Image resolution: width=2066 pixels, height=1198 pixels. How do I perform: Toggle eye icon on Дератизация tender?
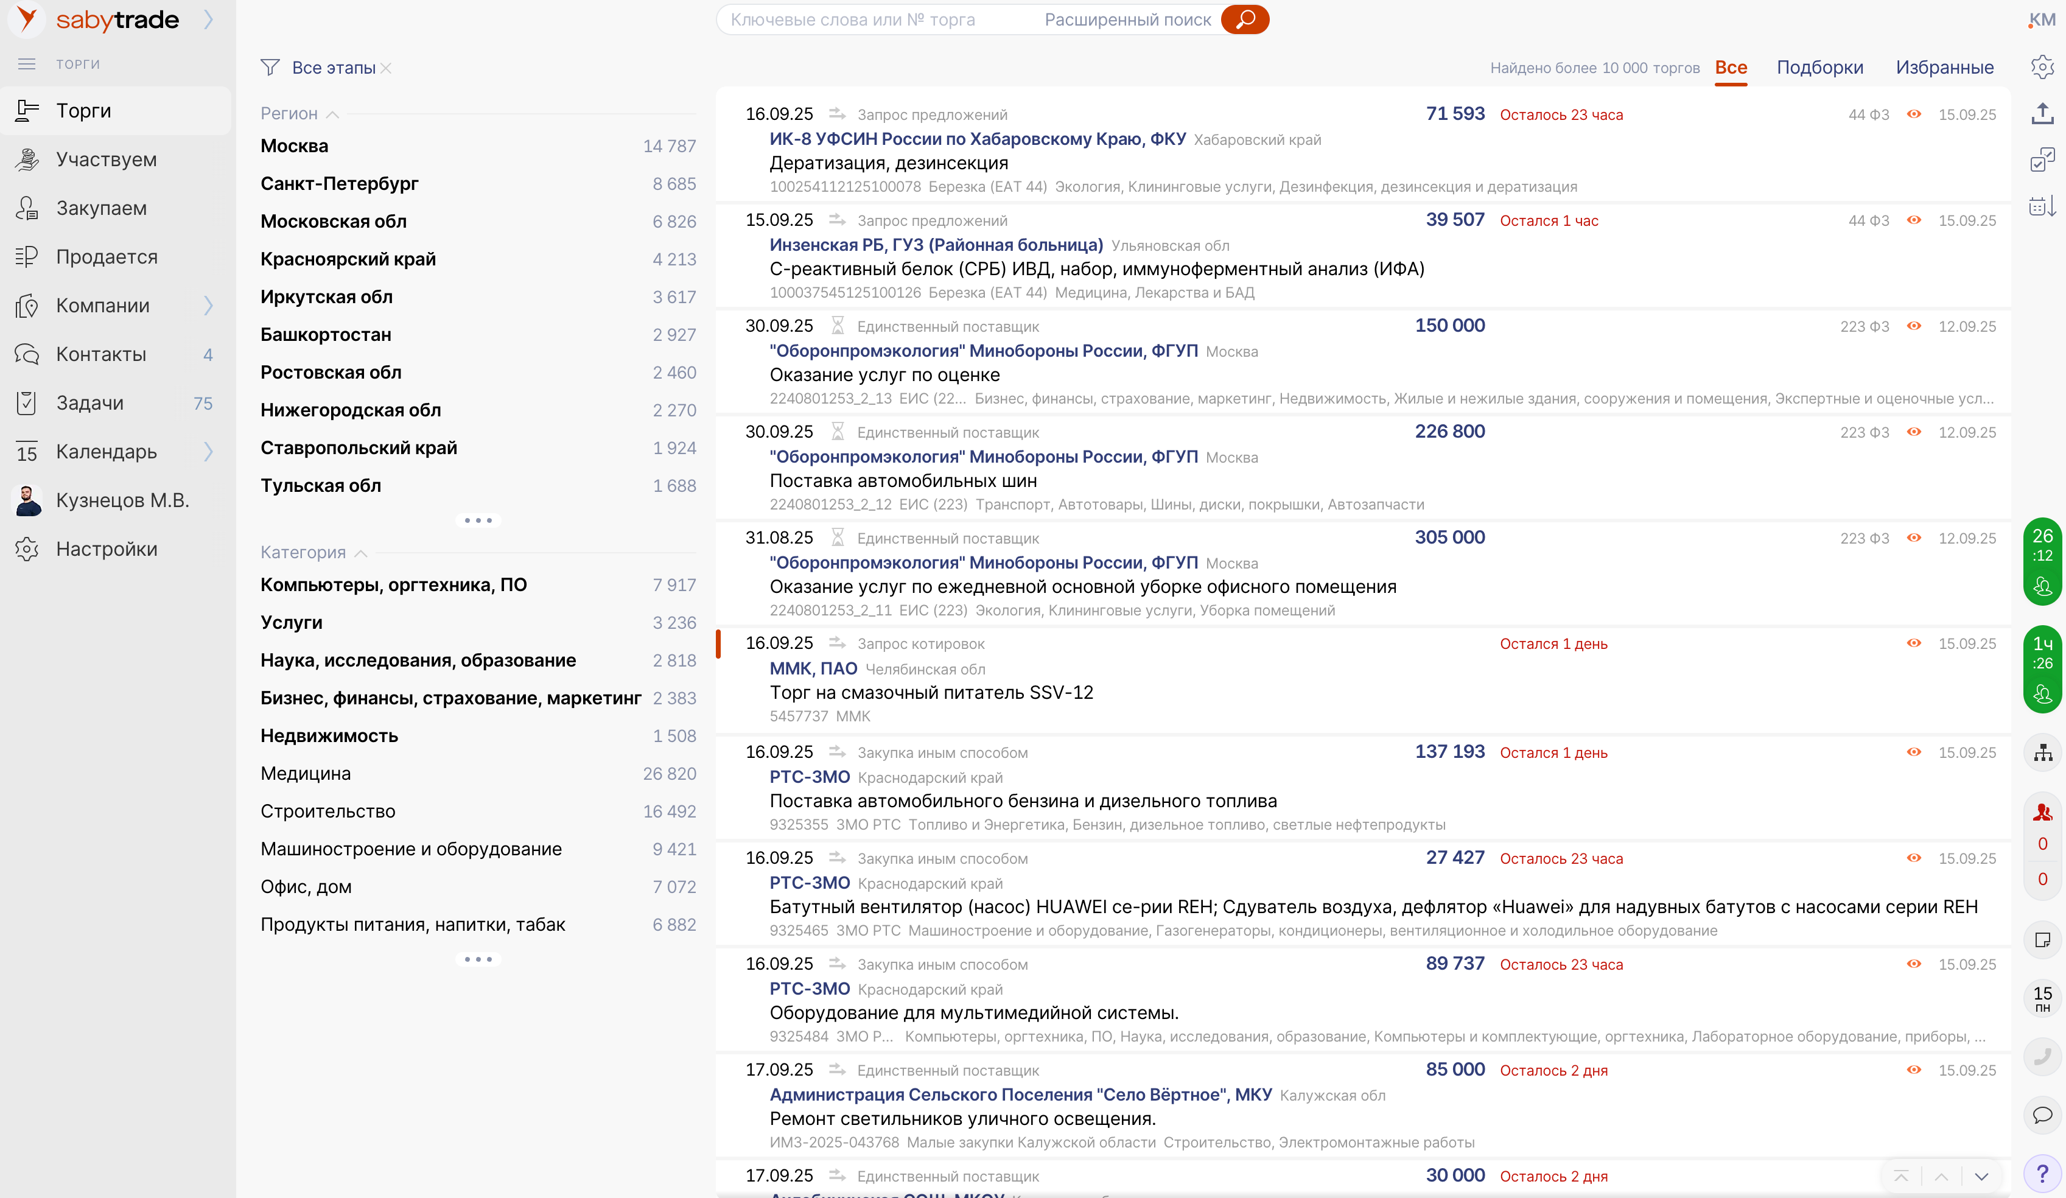1913,114
